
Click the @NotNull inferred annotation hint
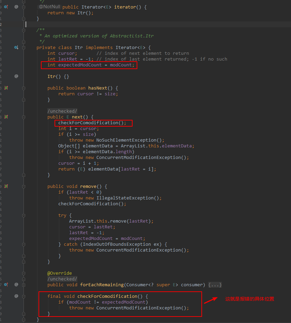click(x=49, y=6)
